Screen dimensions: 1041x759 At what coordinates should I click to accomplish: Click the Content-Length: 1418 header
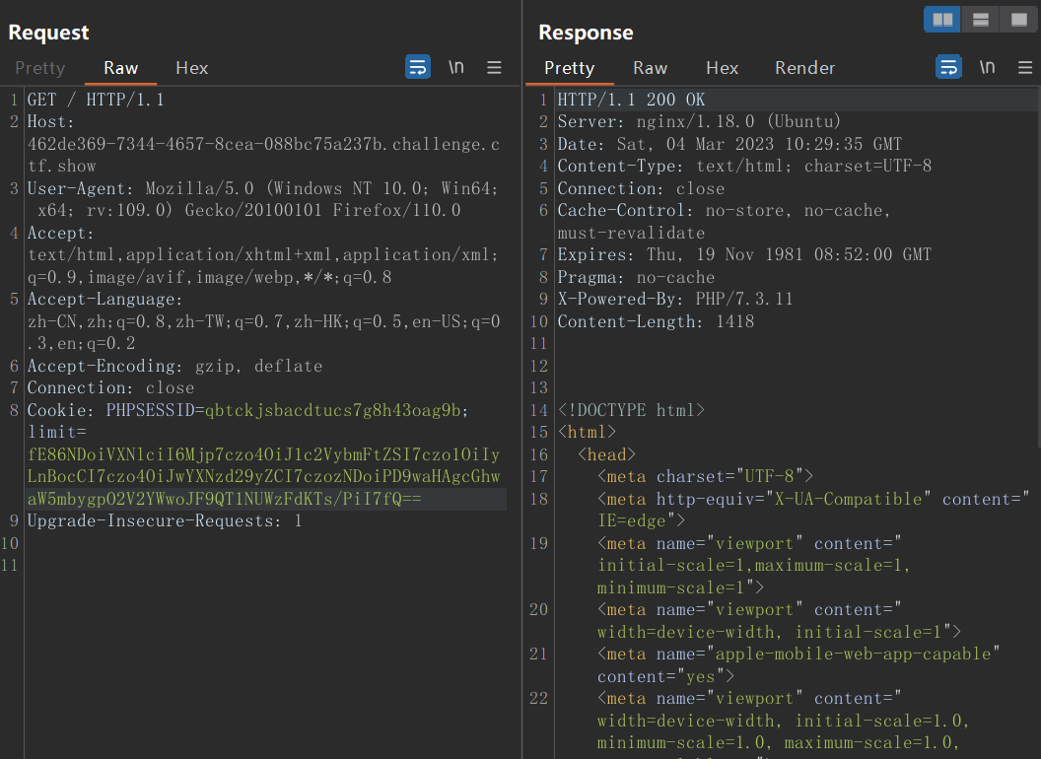coord(656,321)
